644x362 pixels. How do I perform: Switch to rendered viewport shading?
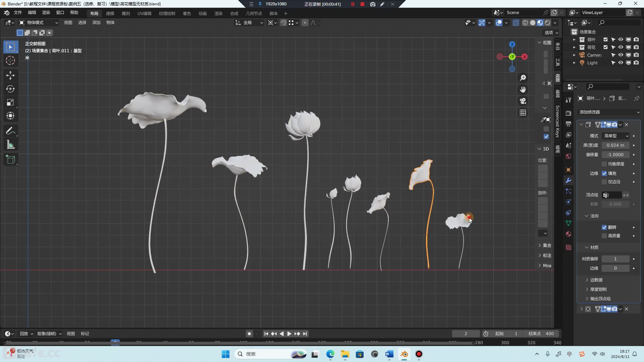pyautogui.click(x=547, y=23)
